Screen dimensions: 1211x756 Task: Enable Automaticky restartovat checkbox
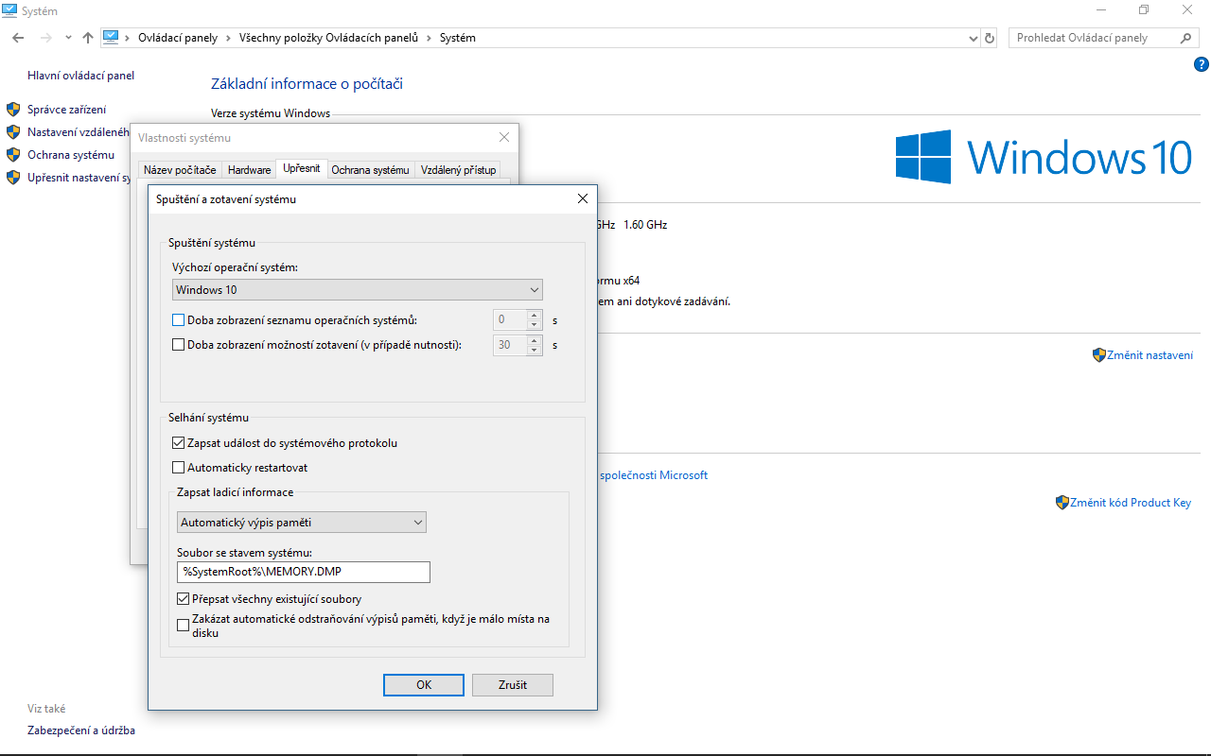(178, 468)
